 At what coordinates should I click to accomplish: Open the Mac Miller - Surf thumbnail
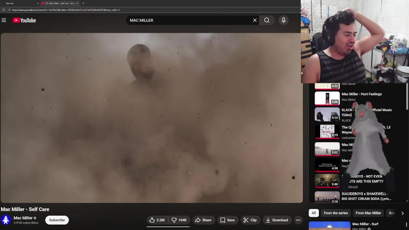coord(329,226)
